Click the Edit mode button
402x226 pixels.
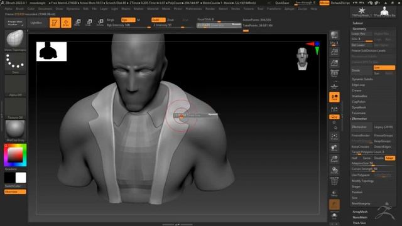[x=55, y=23]
